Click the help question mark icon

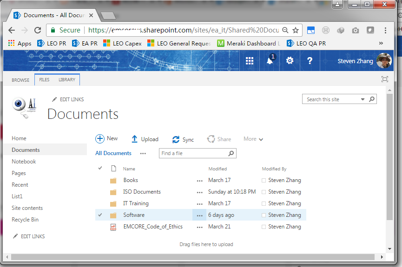point(310,61)
